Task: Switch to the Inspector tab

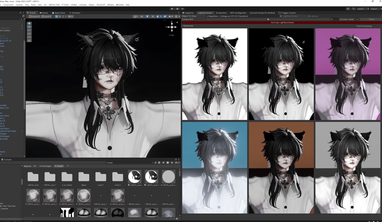Action: pyautogui.click(x=188, y=13)
